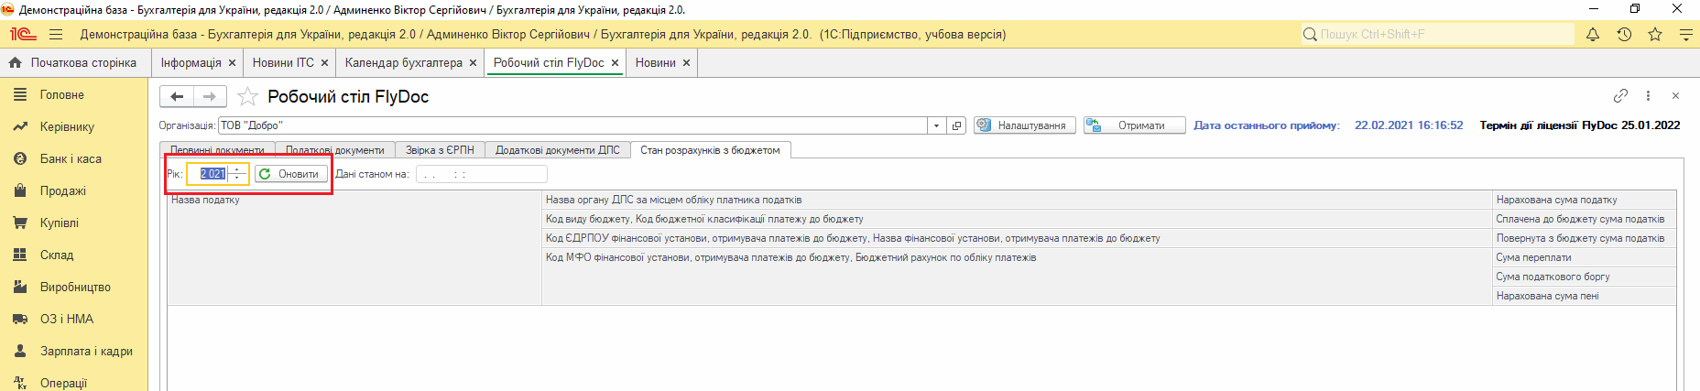
Task: Click the Сума переплати header
Action: 1585,257
